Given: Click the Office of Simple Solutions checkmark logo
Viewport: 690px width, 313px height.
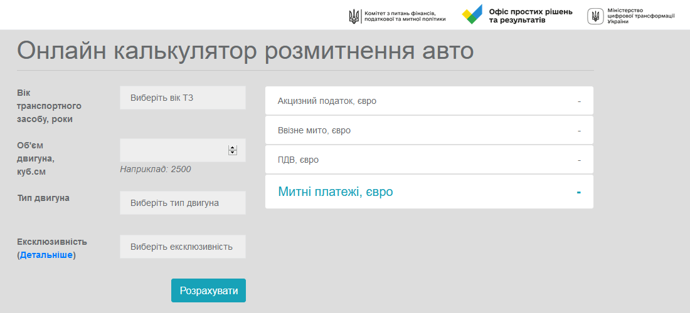Looking at the screenshot, I should click(472, 15).
